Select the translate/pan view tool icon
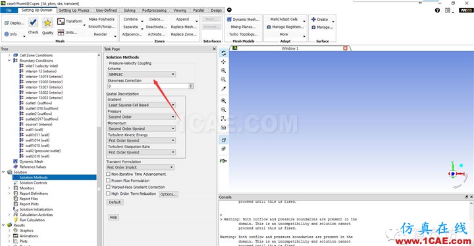Image resolution: width=474 pixels, height=246 pixels. coord(223,62)
